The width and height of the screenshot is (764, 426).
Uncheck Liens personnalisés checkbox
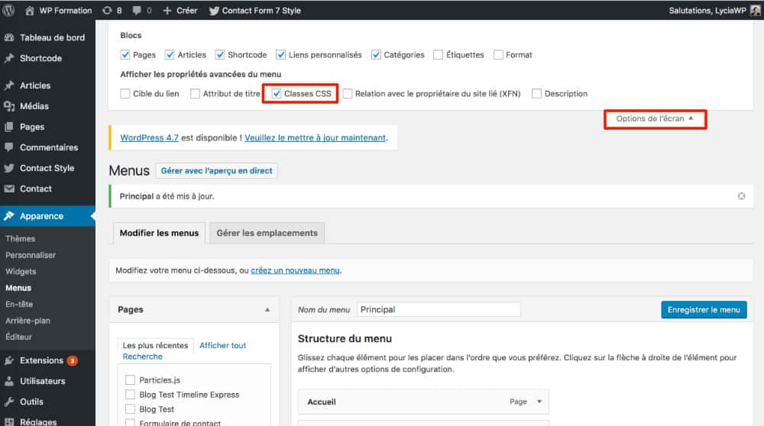tap(280, 54)
